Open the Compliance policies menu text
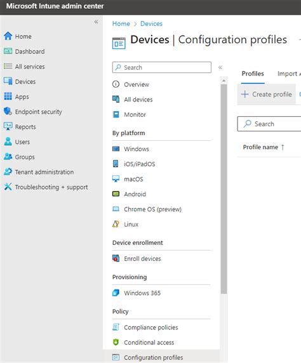 (x=151, y=327)
